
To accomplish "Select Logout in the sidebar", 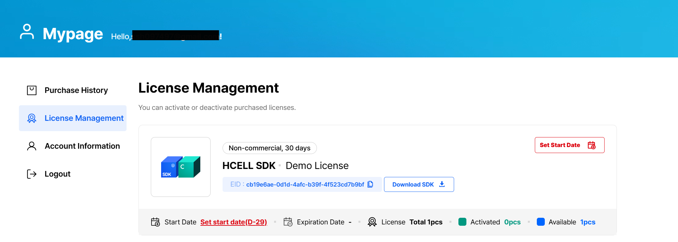I will click(73, 174).
